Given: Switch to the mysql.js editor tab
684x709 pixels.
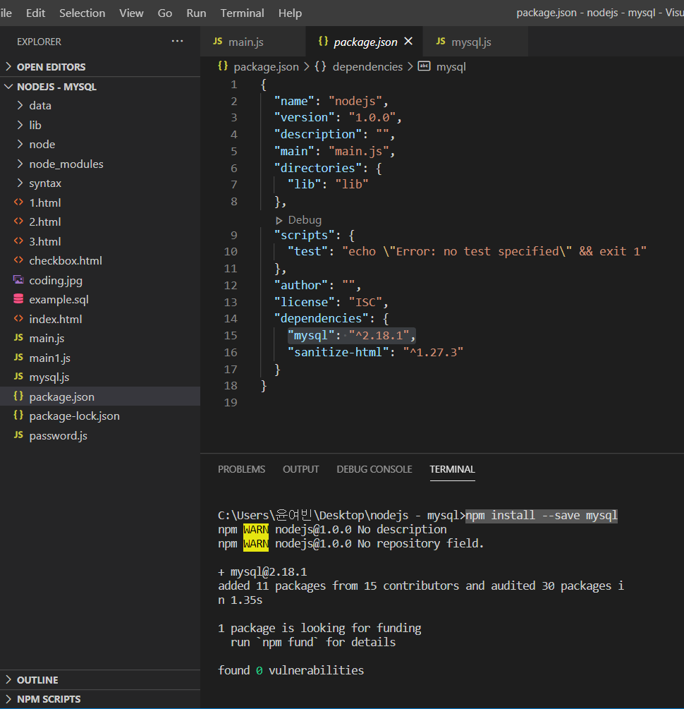Looking at the screenshot, I should click(x=475, y=42).
